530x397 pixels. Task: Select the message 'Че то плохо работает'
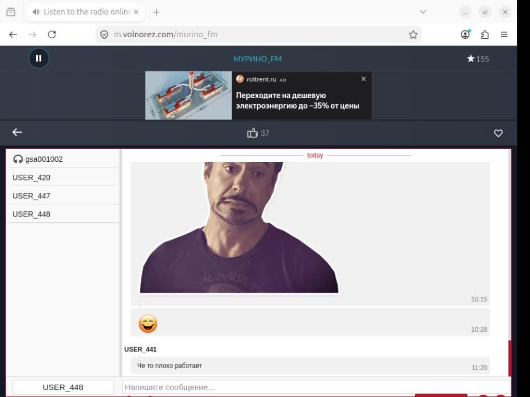click(x=169, y=365)
